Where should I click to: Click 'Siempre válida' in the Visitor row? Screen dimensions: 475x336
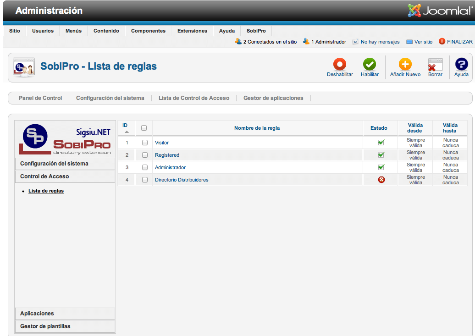415,143
